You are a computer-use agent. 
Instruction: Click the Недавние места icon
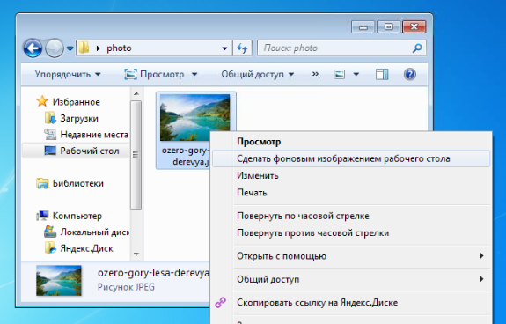click(x=50, y=134)
